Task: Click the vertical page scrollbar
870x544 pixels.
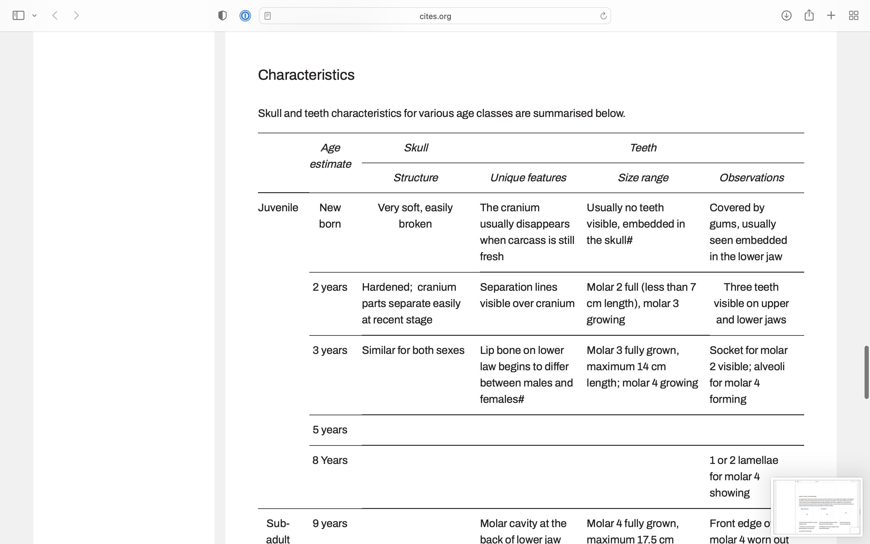Action: pos(866,372)
